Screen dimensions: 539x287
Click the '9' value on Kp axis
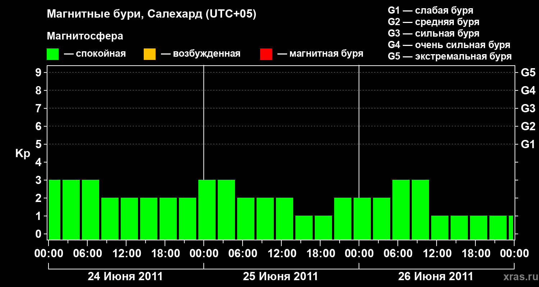click(39, 72)
